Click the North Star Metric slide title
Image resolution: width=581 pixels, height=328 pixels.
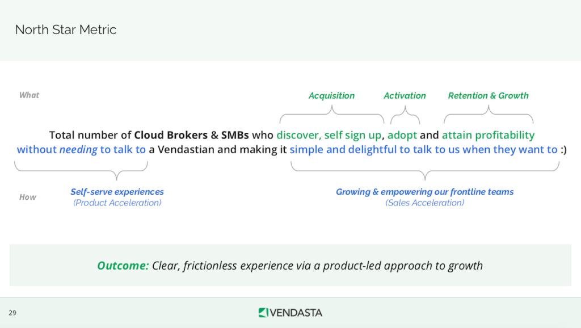pyautogui.click(x=66, y=30)
